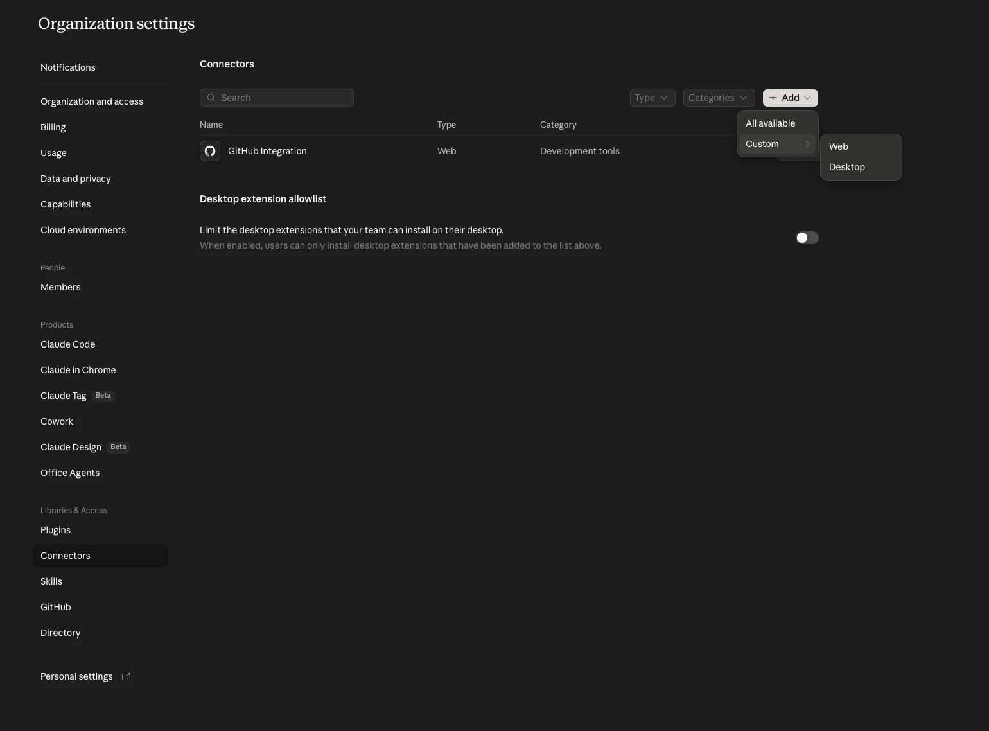The width and height of the screenshot is (989, 731).
Task: Open the GitHub sidebar section
Action: pos(101,607)
